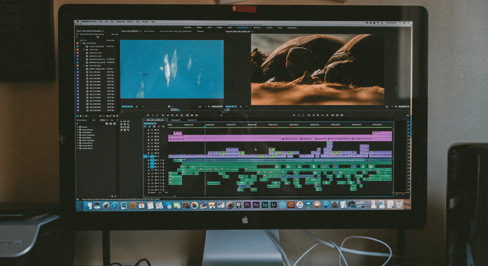Click the Export Frame camera icon in Program monitor

pyautogui.click(x=342, y=115)
